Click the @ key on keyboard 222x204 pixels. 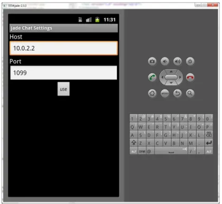150,151
